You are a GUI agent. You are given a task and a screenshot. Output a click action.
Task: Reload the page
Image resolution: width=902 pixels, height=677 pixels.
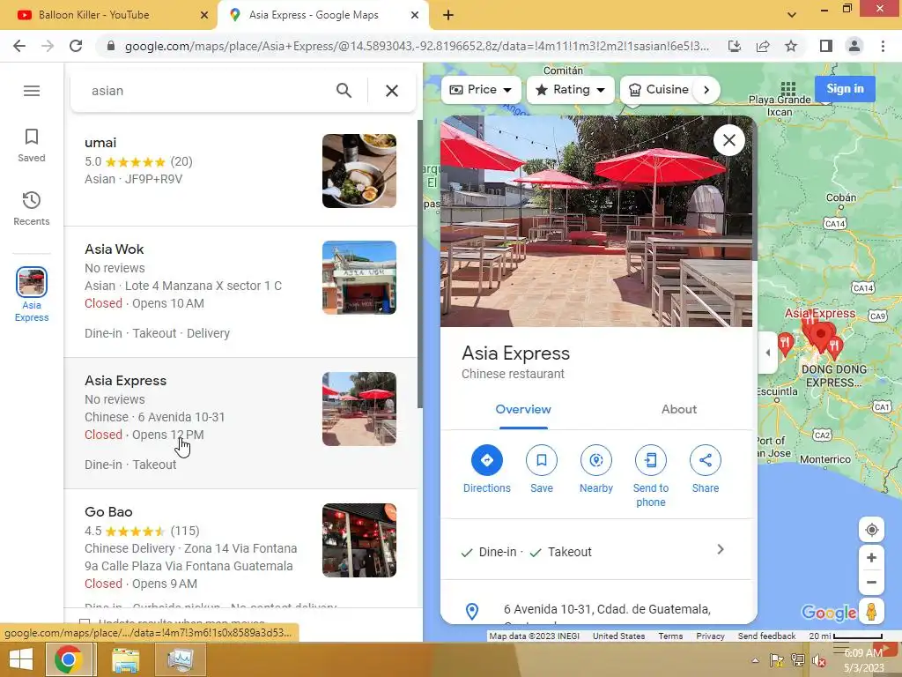click(x=76, y=46)
